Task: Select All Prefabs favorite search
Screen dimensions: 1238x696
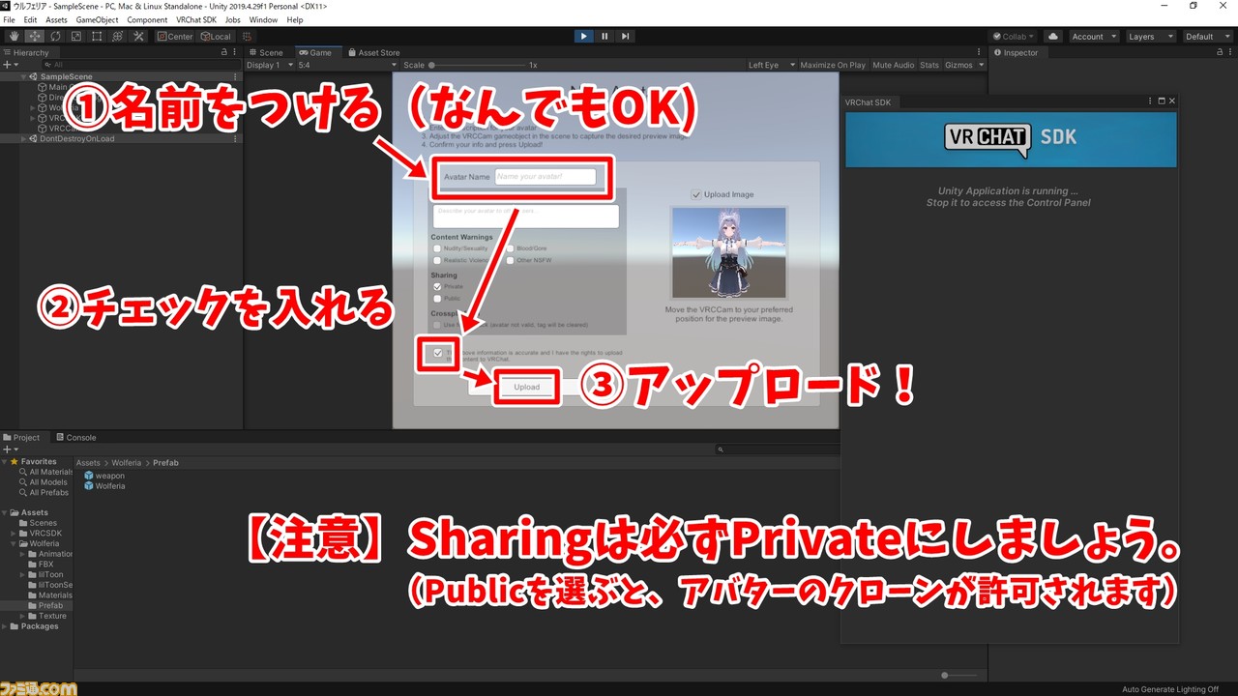Action: pos(44,493)
